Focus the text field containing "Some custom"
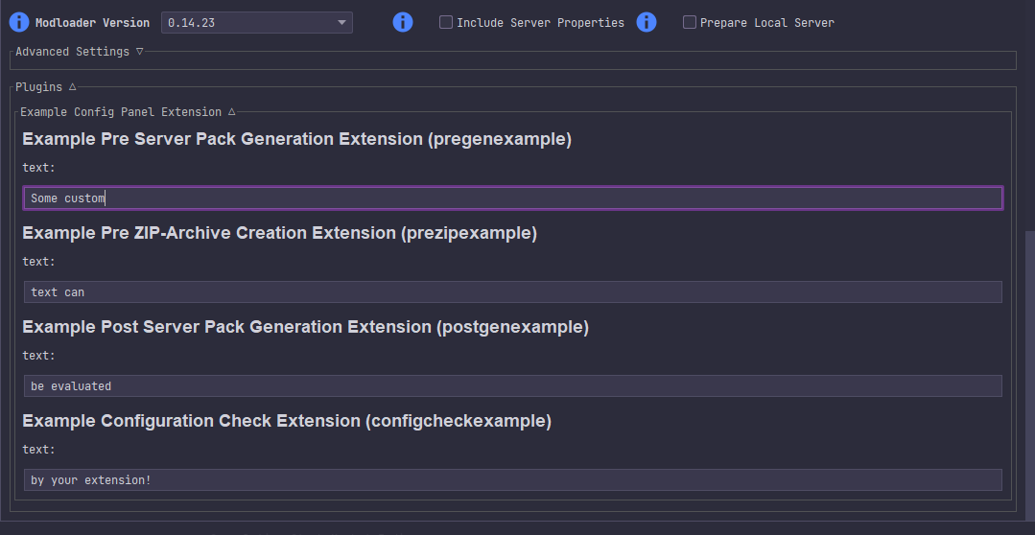1035x535 pixels. 512,198
